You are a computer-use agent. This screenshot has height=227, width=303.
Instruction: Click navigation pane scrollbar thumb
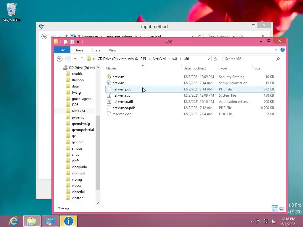[98, 152]
